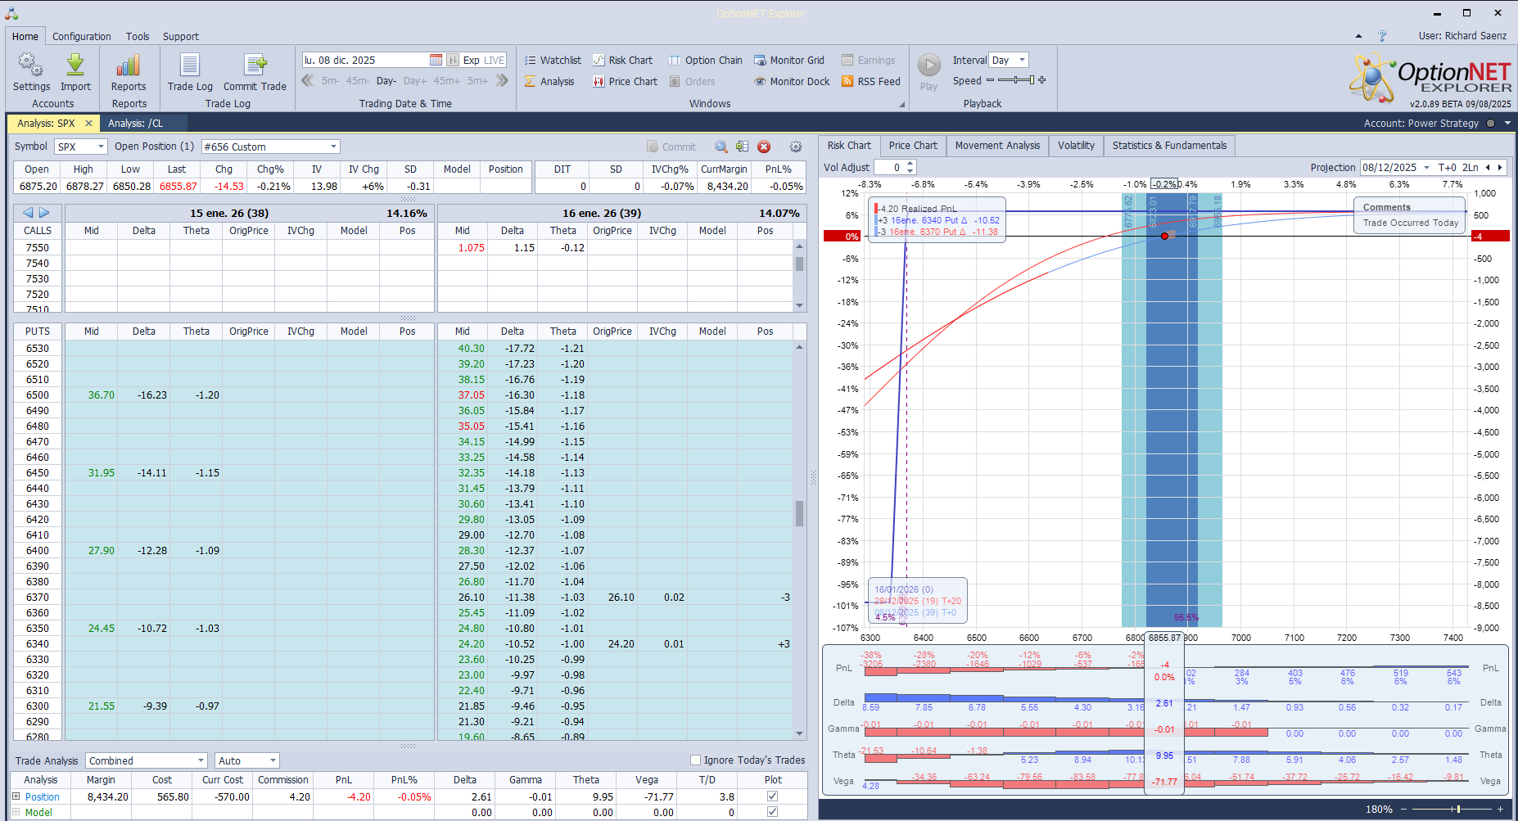Click the Commit Trade icon
Screen dimensions: 1518x821
pyautogui.click(x=255, y=65)
